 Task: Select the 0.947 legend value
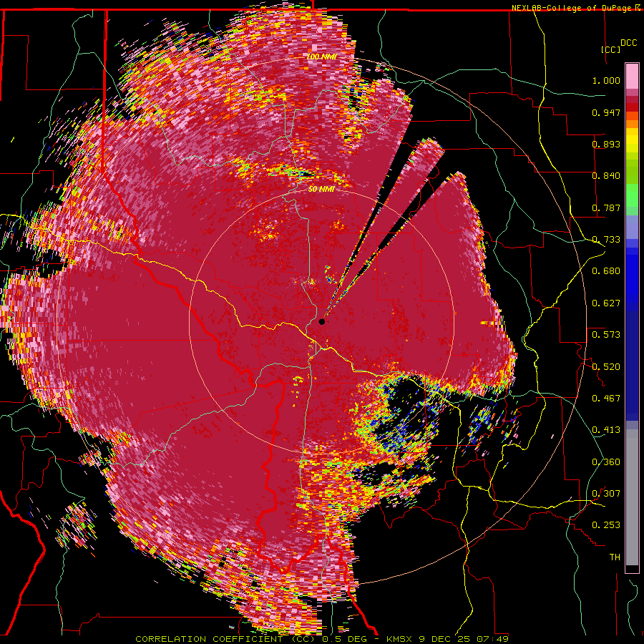click(x=606, y=112)
